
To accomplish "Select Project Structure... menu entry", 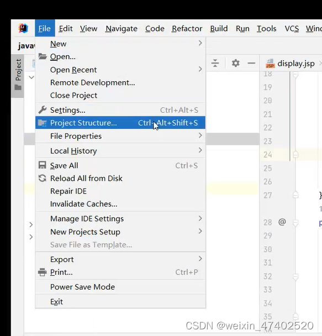I will [120, 123].
